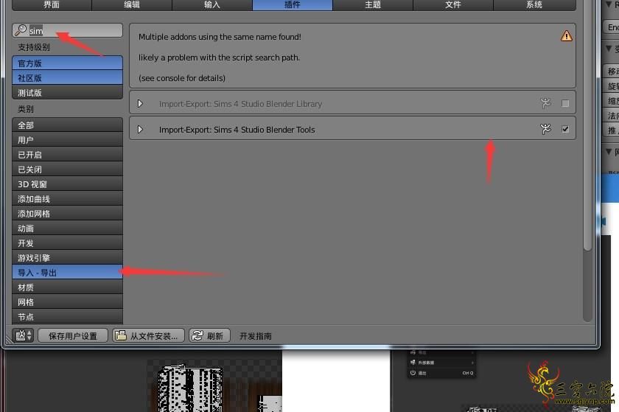This screenshot has width=619, height=412.
Task: Disable the Sims 4 Studio Blender Tools addon checkbox
Action: coord(565,129)
